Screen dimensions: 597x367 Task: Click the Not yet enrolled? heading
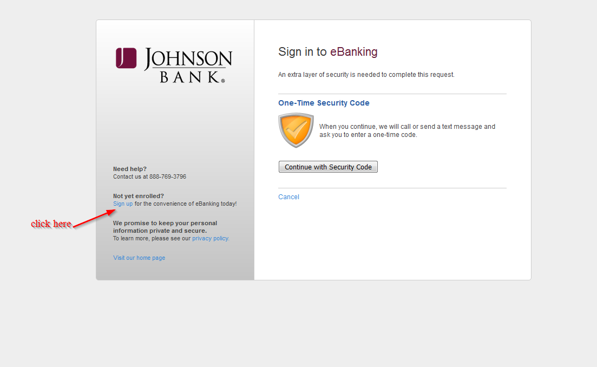click(139, 196)
